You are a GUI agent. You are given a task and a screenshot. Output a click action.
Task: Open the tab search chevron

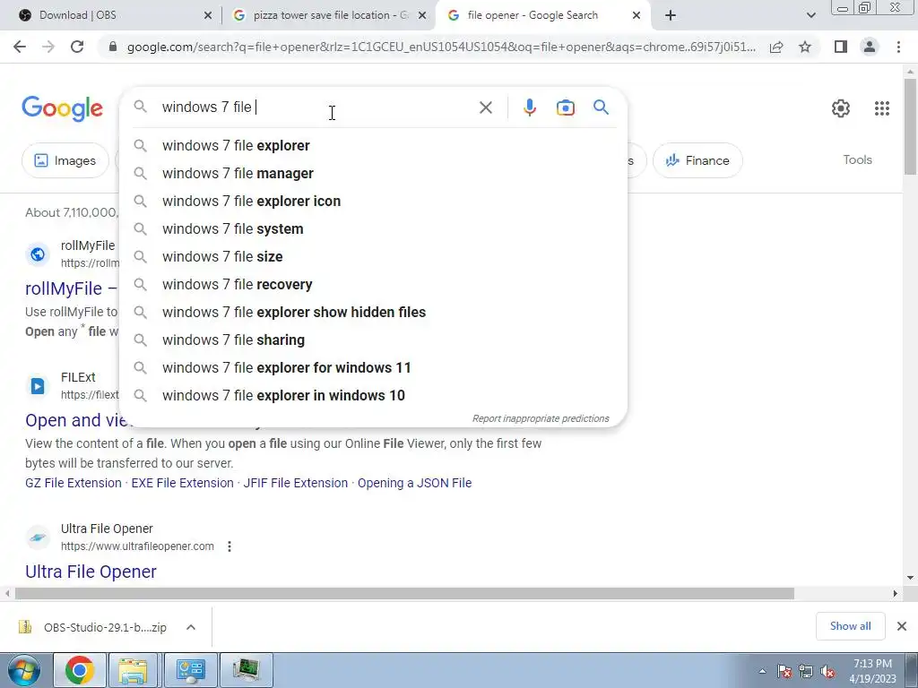(810, 16)
